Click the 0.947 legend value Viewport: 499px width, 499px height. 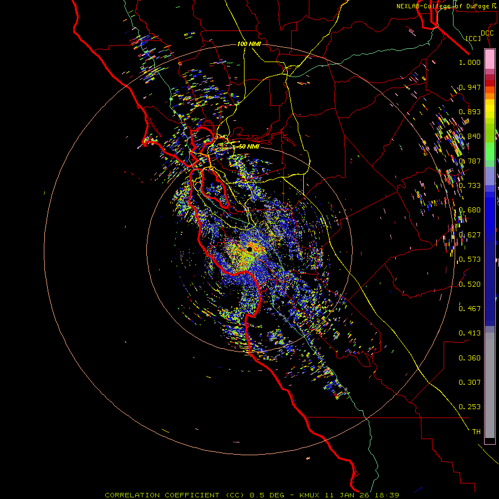click(470, 87)
